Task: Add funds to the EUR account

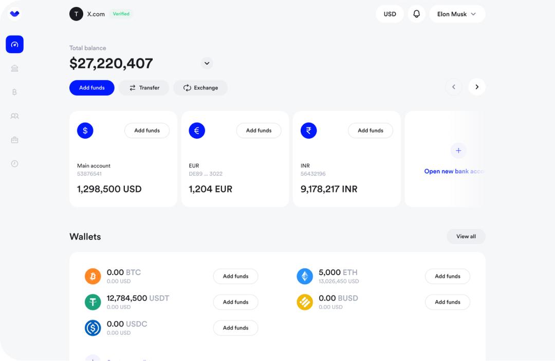Action: click(258, 130)
